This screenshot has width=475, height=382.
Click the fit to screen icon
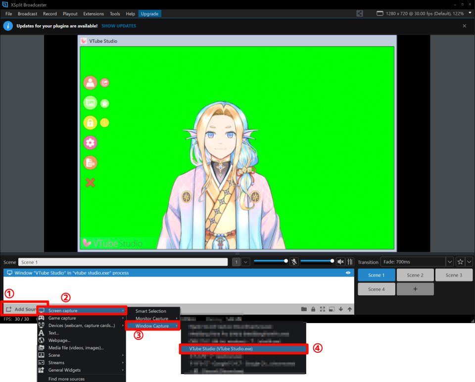322,309
